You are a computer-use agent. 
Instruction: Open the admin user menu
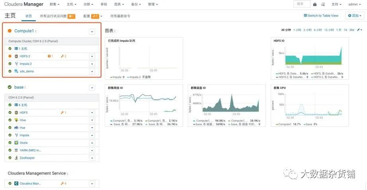pos(354,4)
